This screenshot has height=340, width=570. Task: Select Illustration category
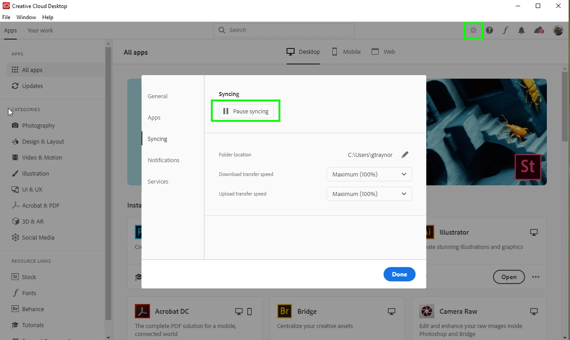click(30, 173)
